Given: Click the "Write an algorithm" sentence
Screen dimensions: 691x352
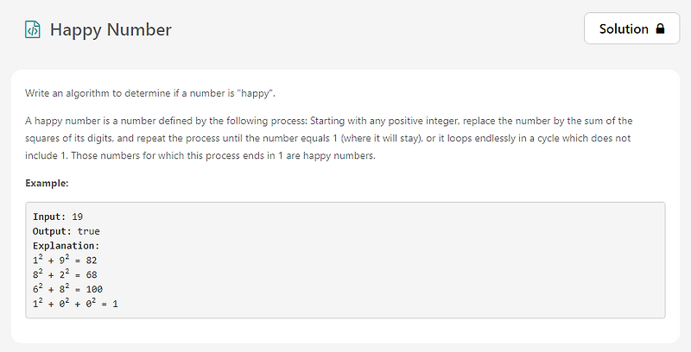Looking at the screenshot, I should tap(149, 93).
